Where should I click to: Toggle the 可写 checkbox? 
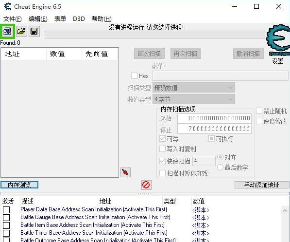[162, 139]
